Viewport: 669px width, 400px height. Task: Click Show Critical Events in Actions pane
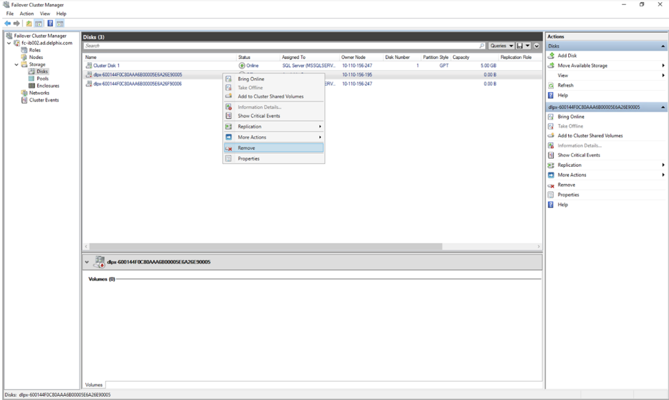coord(578,155)
